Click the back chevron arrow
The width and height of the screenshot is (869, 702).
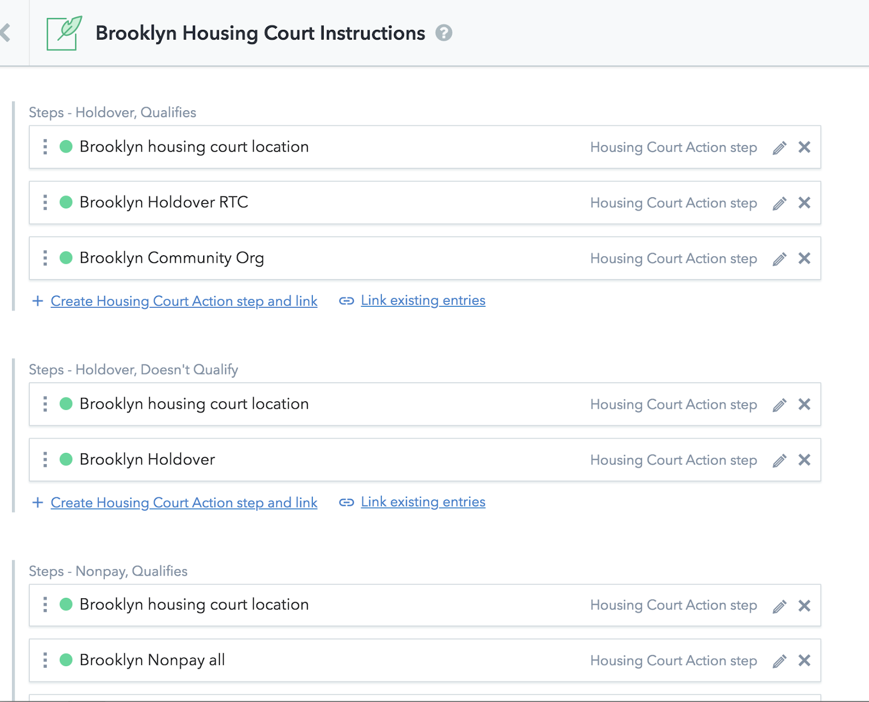click(5, 33)
